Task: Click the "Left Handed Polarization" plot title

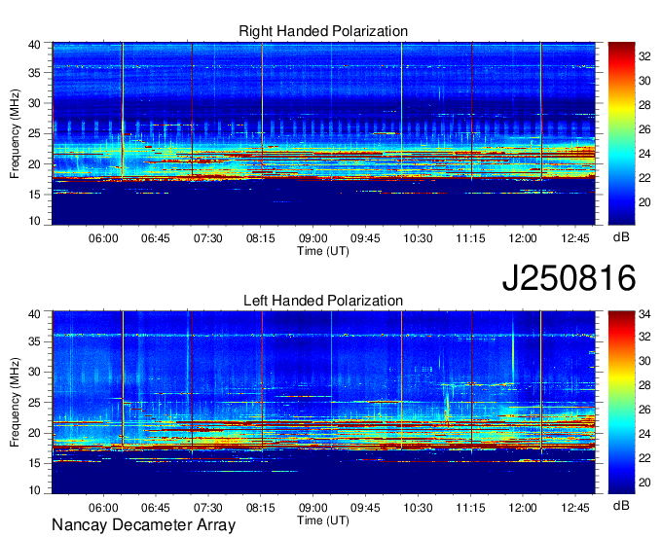Action: click(x=323, y=301)
